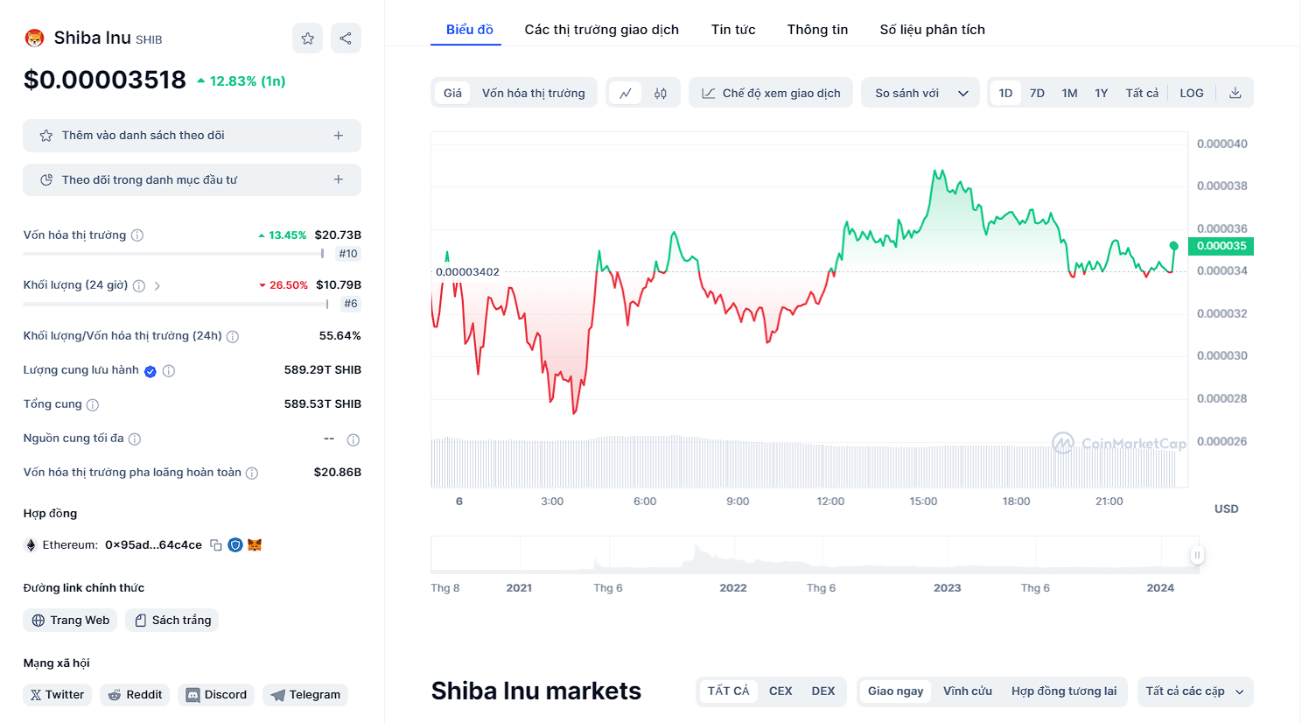1302x723 pixels.
Task: Open the Trang Web link
Action: tap(71, 621)
